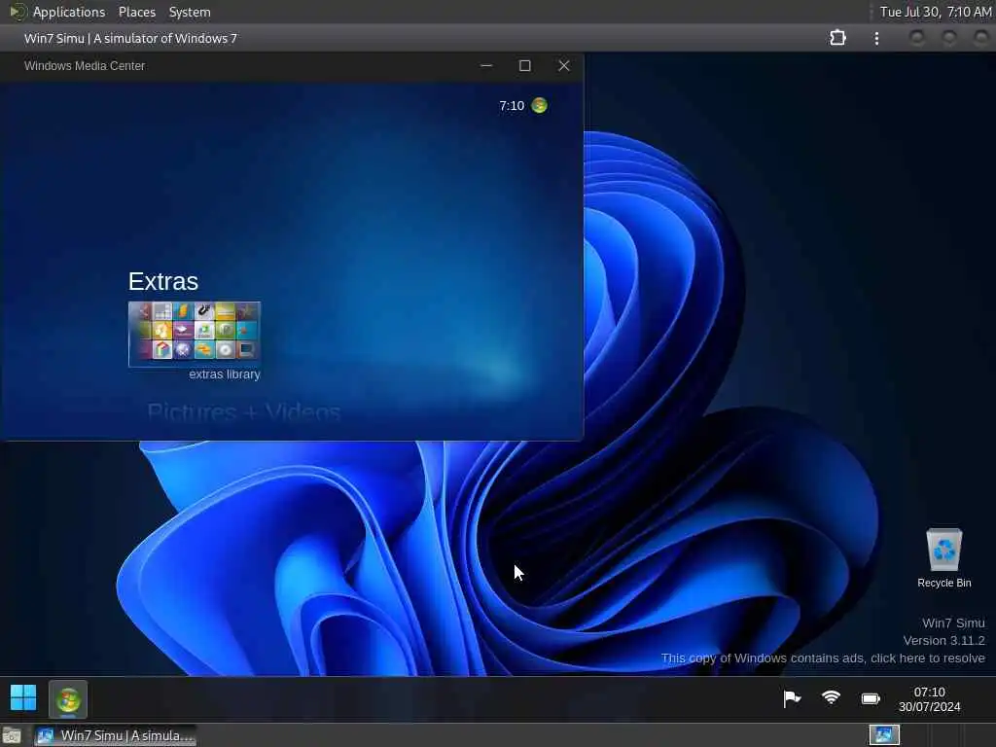
Task: Click the ads notice link to resolve
Action: click(x=823, y=658)
